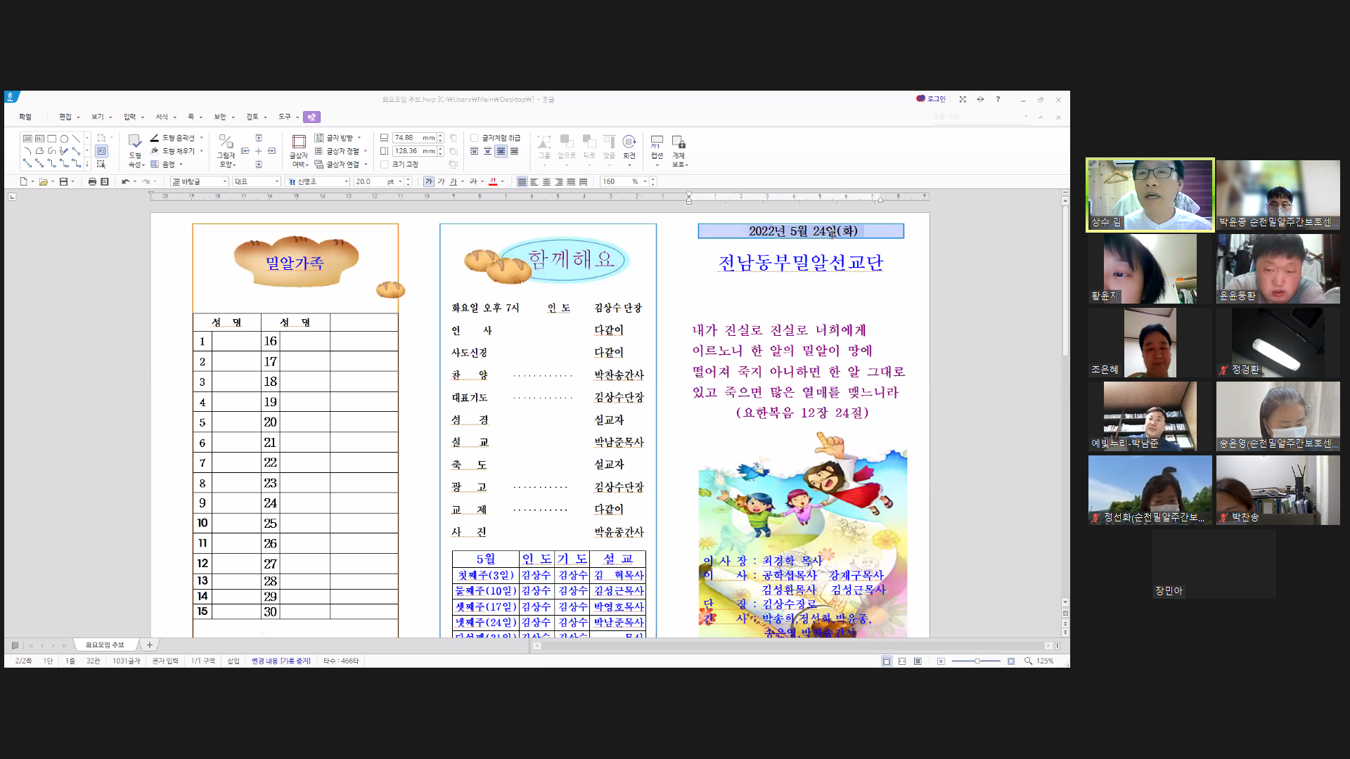Click the 로그인 login button
The image size is (1350, 759).
click(x=931, y=99)
